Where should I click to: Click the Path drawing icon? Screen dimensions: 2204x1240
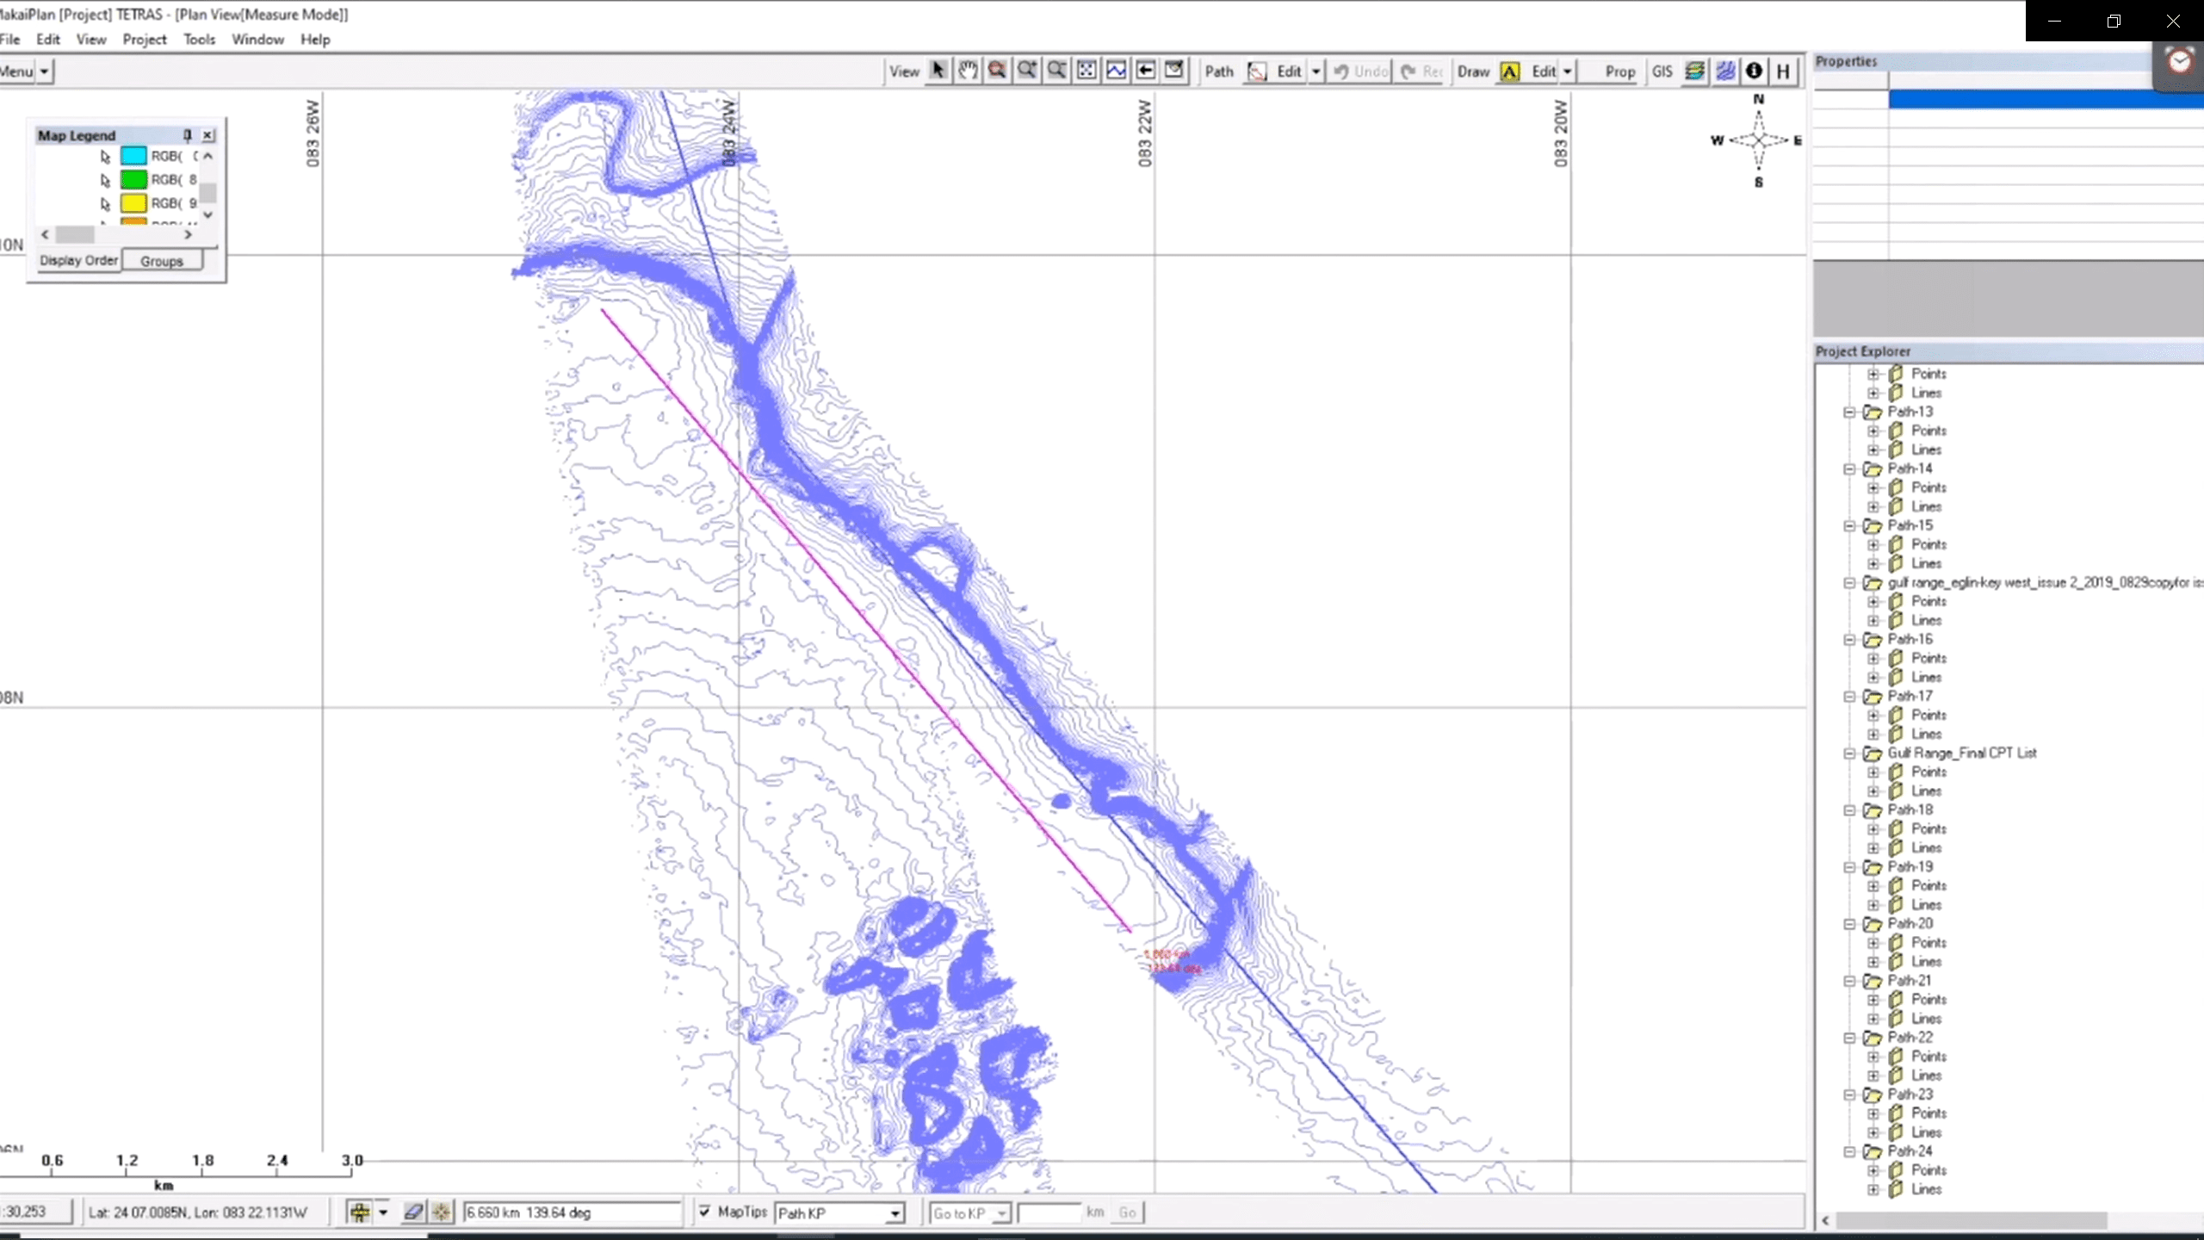point(1256,71)
